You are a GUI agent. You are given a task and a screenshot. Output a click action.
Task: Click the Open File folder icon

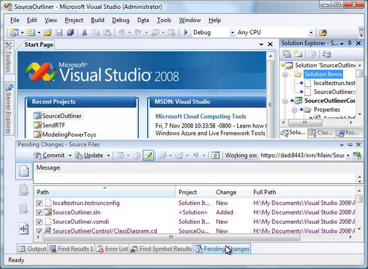point(48,32)
